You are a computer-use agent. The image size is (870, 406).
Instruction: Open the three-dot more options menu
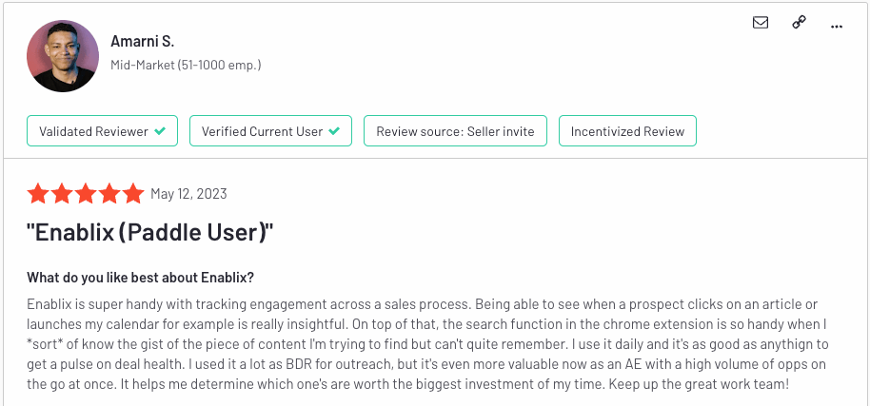click(837, 26)
